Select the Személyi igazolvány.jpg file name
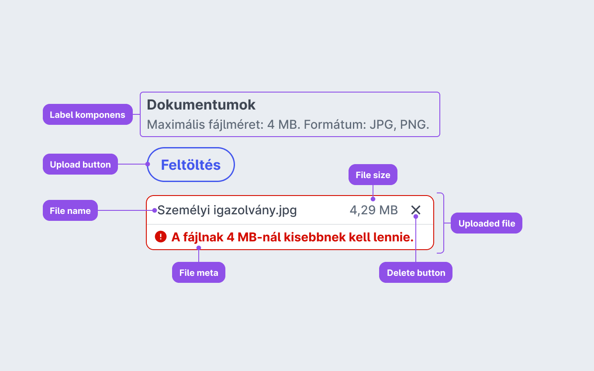594x371 pixels. (x=227, y=210)
